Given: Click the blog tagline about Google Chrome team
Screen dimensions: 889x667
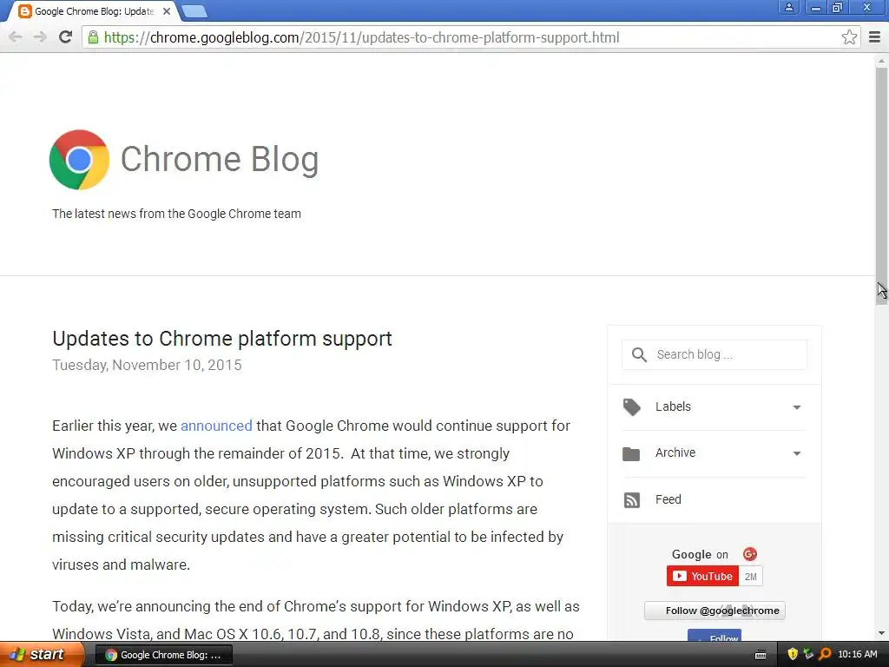Looking at the screenshot, I should click(176, 214).
